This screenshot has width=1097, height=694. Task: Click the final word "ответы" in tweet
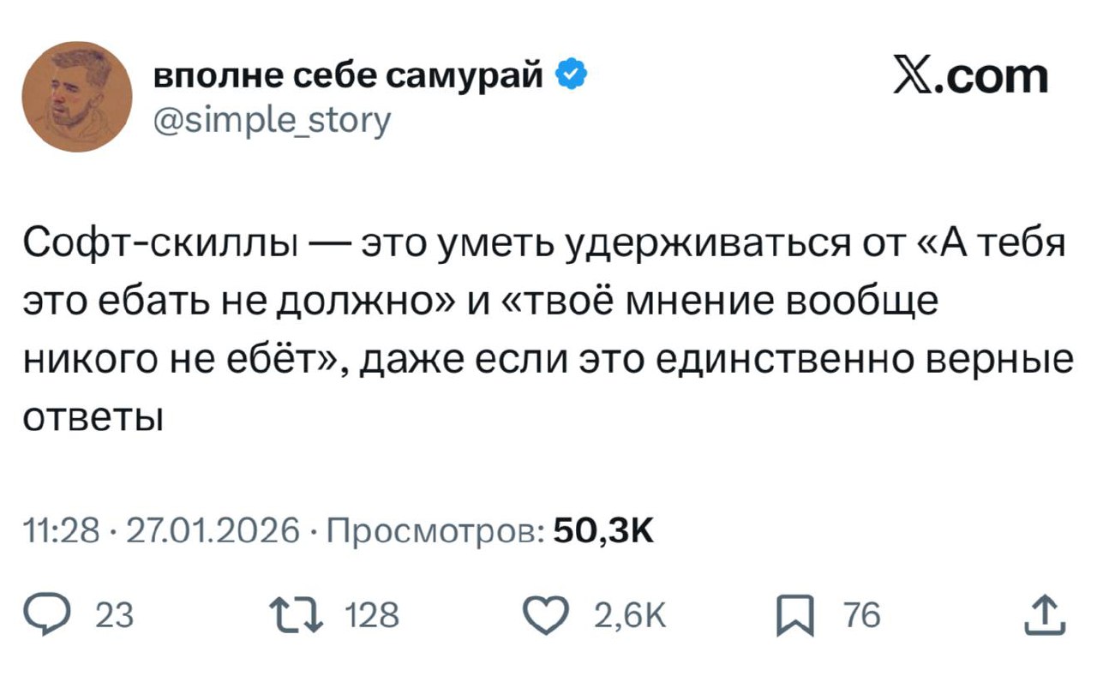(92, 419)
